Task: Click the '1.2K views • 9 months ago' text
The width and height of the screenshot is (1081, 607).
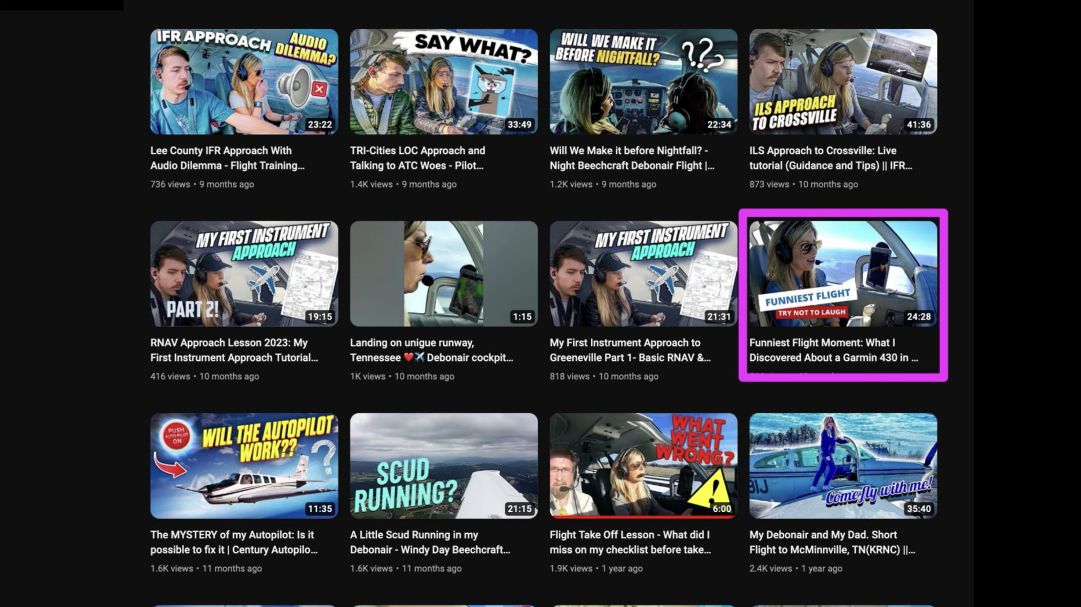Action: point(603,184)
